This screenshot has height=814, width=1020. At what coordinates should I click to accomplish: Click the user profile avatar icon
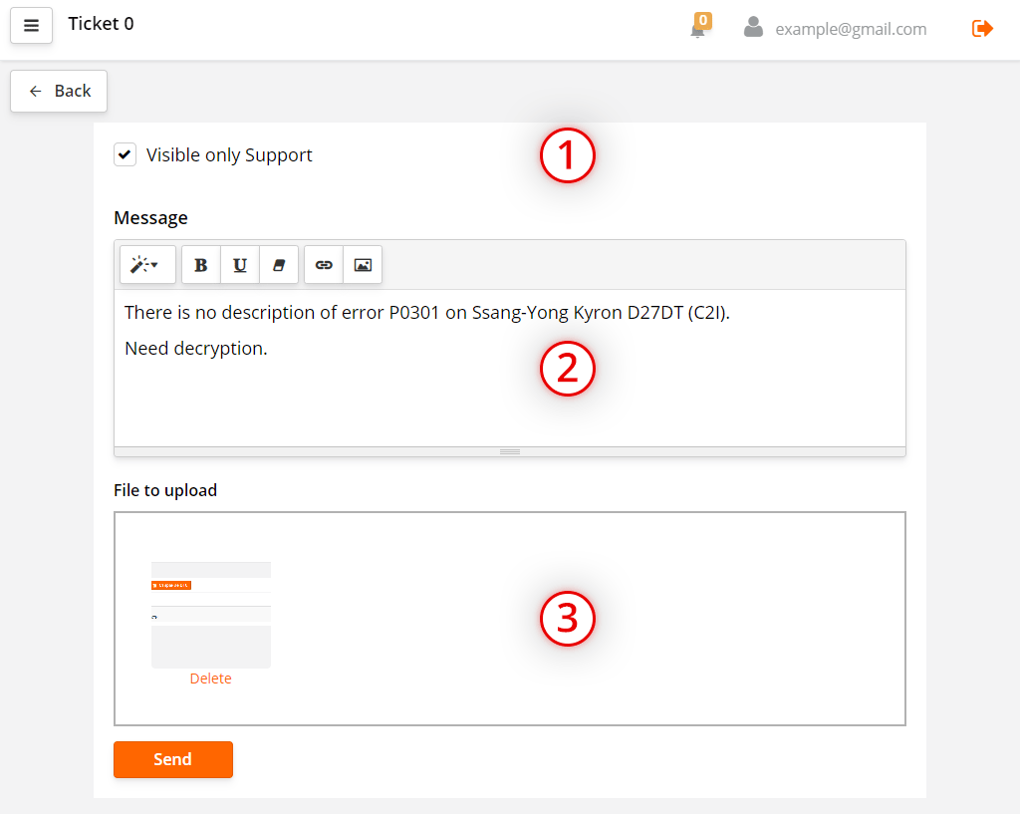click(x=753, y=28)
